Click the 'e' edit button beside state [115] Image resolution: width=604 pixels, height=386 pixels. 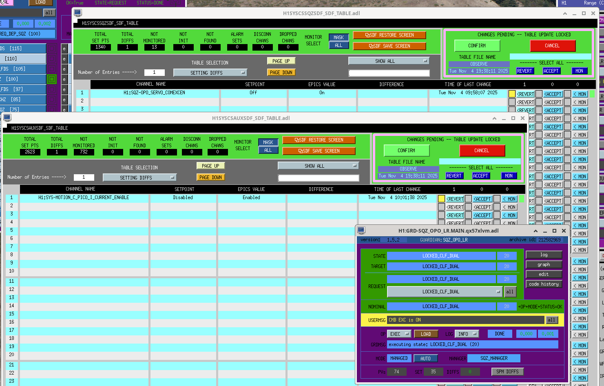pos(64,49)
